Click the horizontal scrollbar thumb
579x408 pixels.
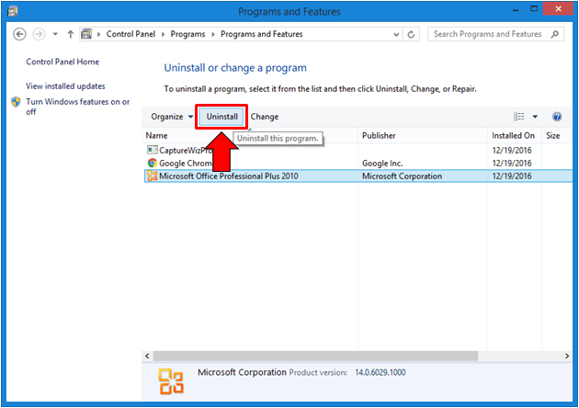point(316,356)
